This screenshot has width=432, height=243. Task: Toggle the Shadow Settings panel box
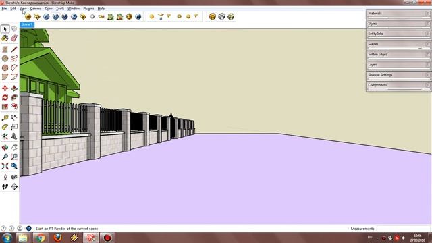428,75
